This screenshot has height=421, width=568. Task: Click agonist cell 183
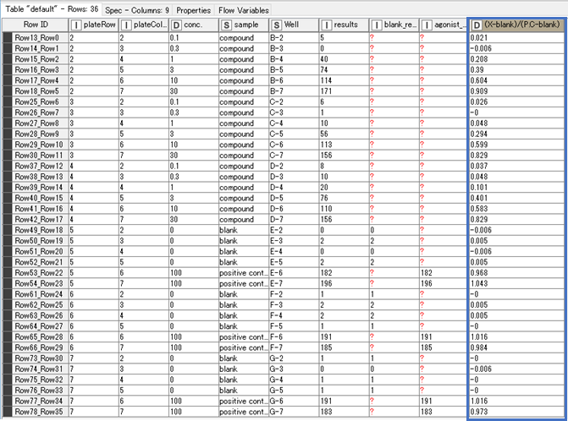point(444,412)
